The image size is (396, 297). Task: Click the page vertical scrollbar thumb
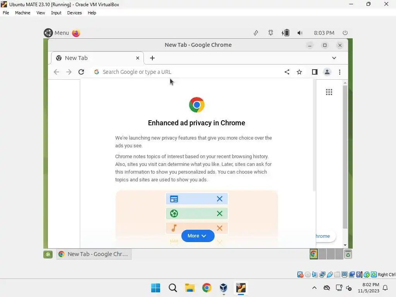pos(345,157)
